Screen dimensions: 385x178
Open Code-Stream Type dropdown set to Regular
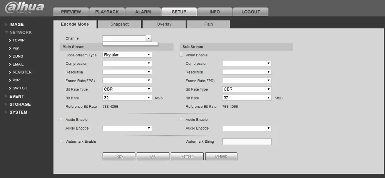click(x=127, y=55)
